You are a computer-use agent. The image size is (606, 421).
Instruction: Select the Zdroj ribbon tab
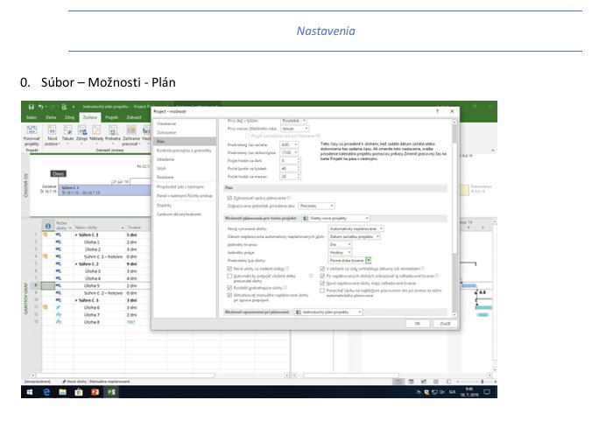click(x=69, y=117)
